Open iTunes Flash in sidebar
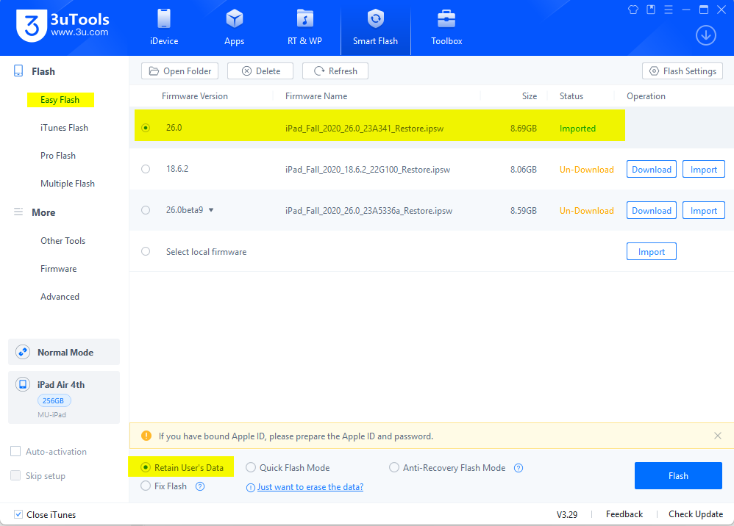This screenshot has width=734, height=526. point(64,128)
